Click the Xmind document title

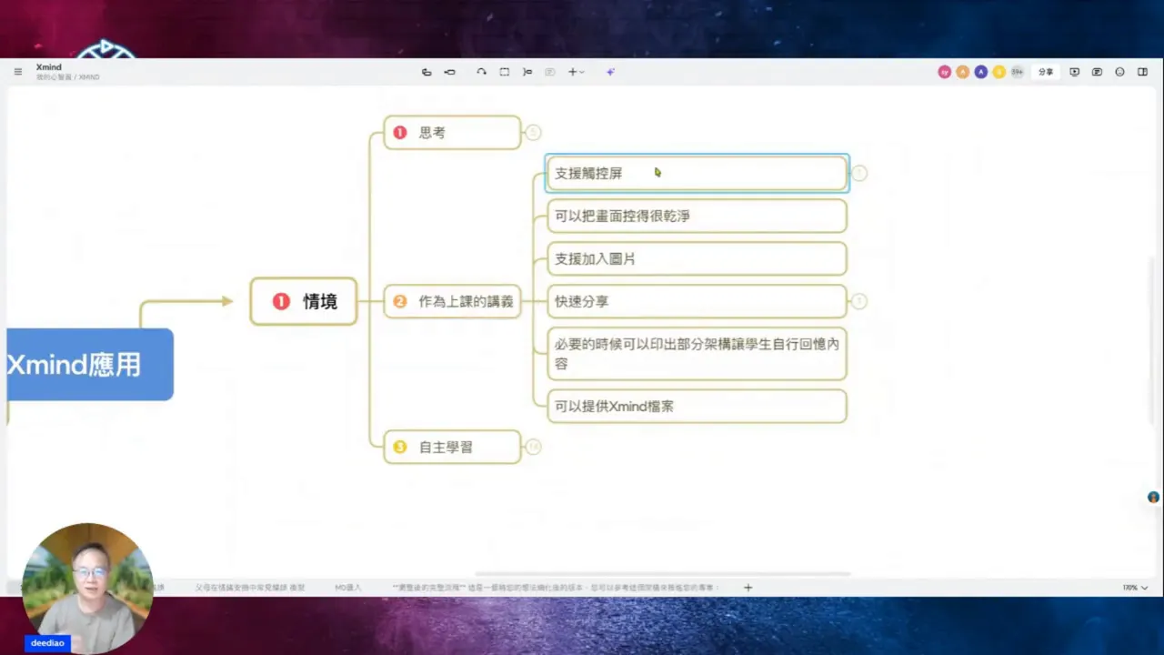[x=49, y=67]
